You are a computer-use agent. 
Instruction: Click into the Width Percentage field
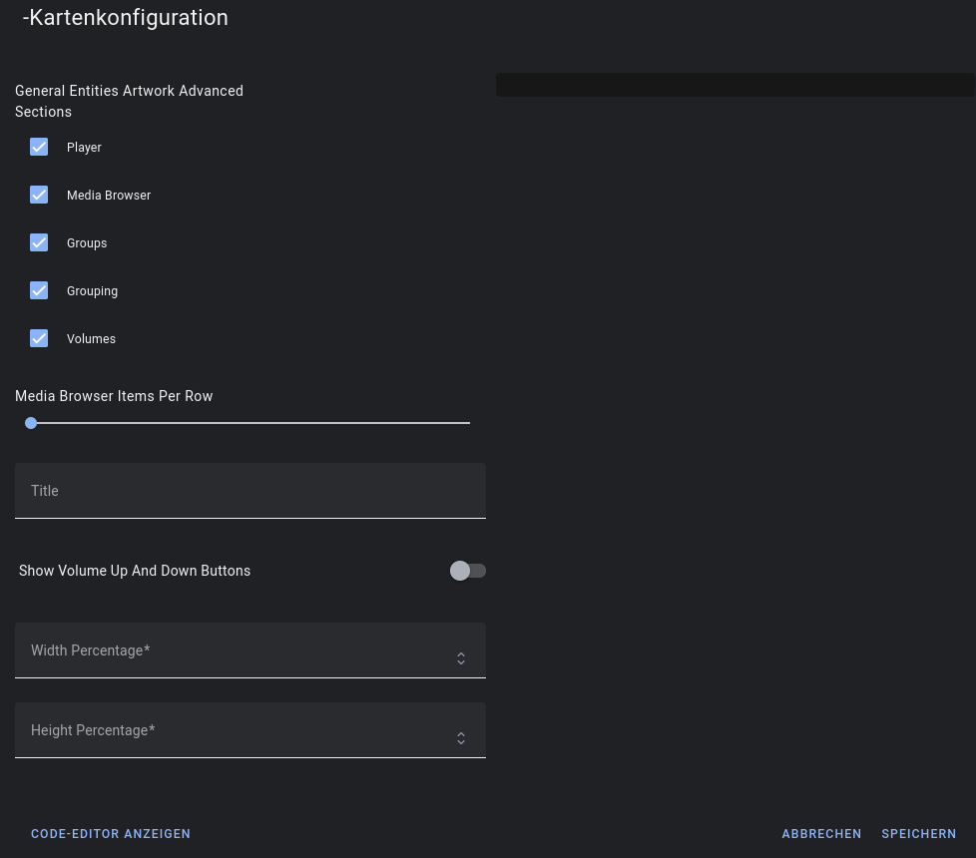click(230, 650)
